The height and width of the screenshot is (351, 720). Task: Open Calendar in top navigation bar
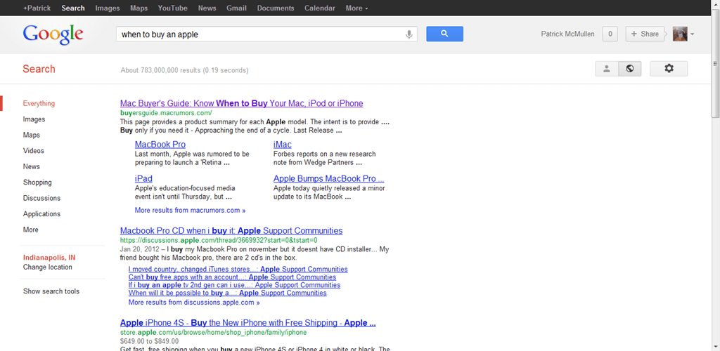(320, 8)
